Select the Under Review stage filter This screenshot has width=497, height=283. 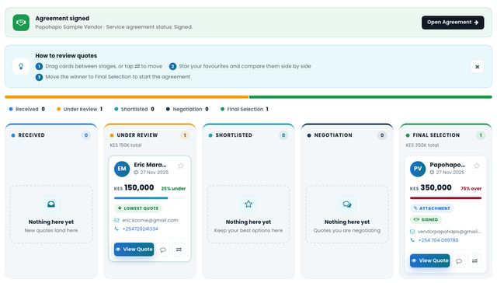79,109
